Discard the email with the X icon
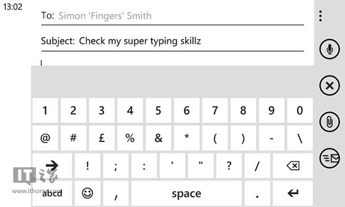345x207 pixels. [329, 85]
